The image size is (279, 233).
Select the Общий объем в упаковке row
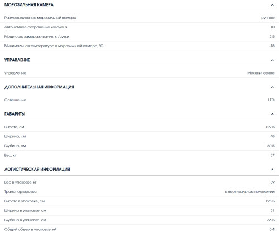(x=139, y=229)
